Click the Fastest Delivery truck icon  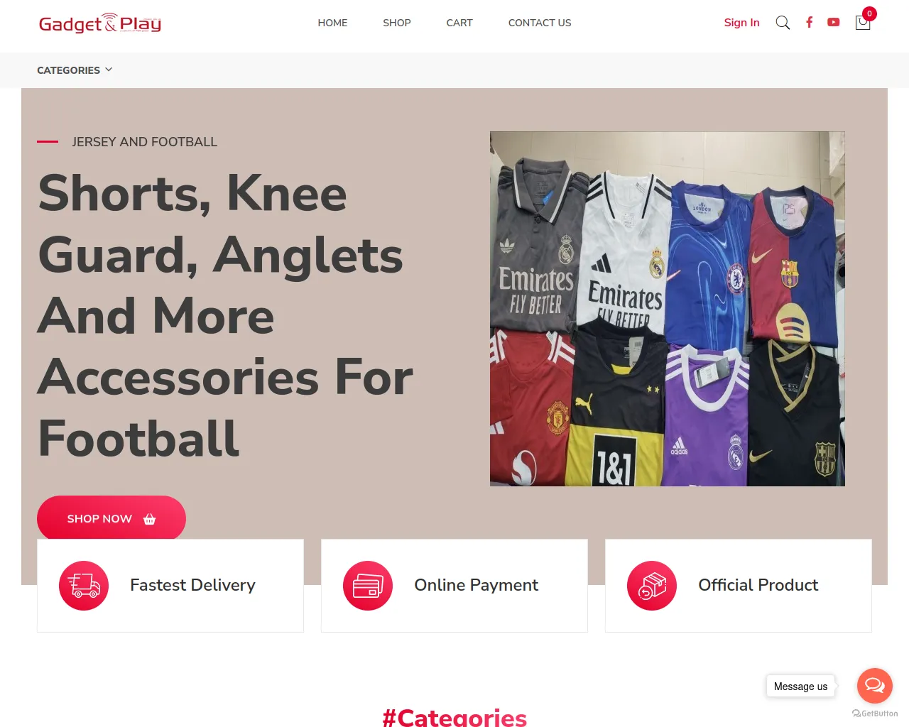tap(84, 586)
